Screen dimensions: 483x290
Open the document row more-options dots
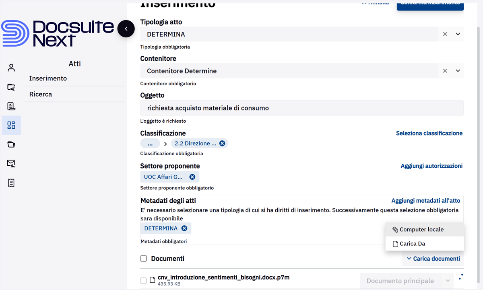[461, 278]
